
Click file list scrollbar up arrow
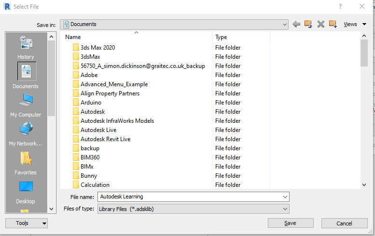point(364,36)
